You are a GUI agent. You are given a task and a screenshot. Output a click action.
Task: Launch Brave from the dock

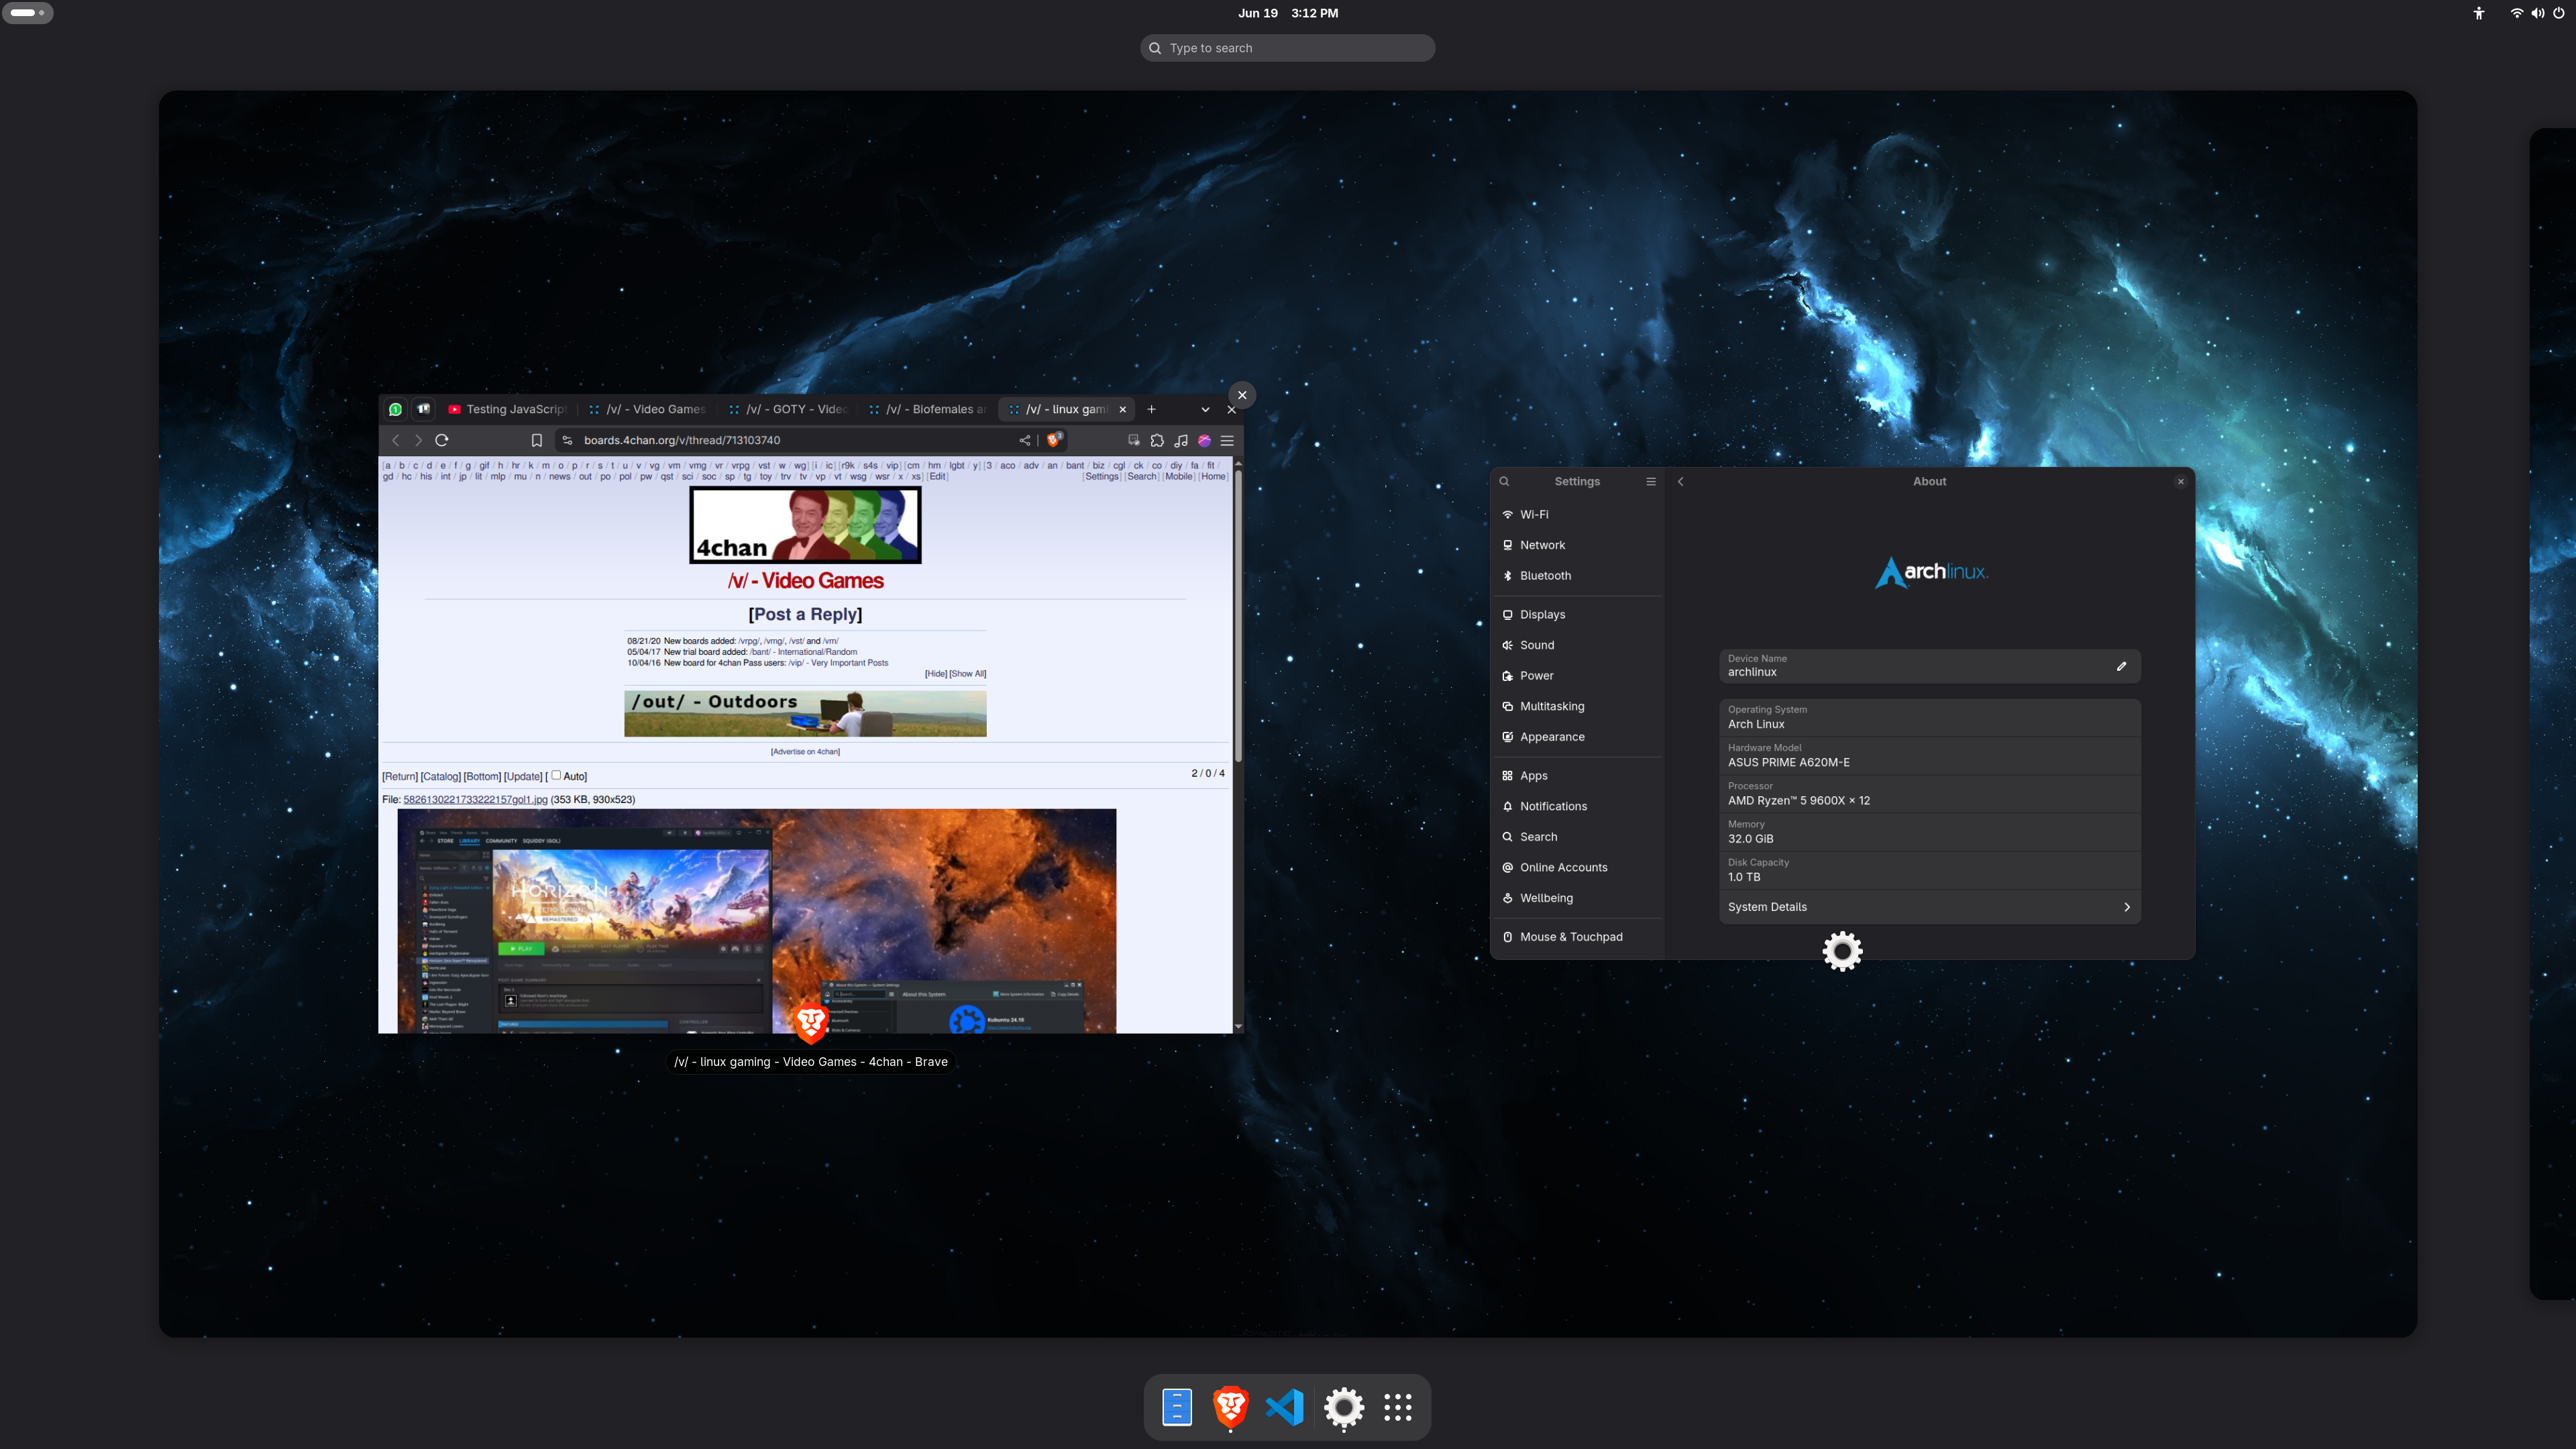(1231, 1407)
